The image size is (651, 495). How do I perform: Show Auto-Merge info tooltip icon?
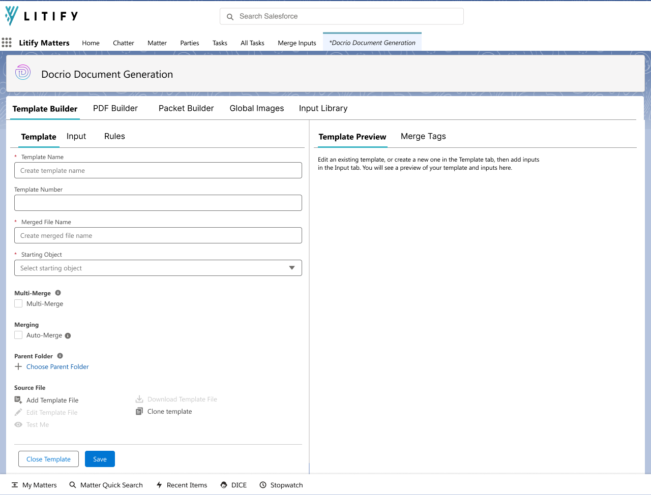tap(68, 335)
